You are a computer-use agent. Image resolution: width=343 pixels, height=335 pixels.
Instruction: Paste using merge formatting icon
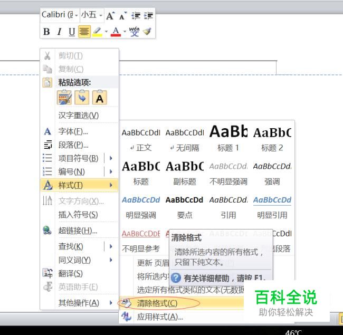point(82,98)
